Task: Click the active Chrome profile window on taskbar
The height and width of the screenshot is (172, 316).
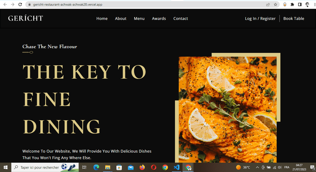Action: point(188,167)
